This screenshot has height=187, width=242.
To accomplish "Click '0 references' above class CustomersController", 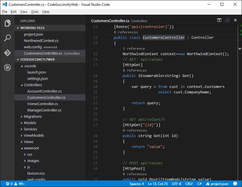I will coord(126,32).
